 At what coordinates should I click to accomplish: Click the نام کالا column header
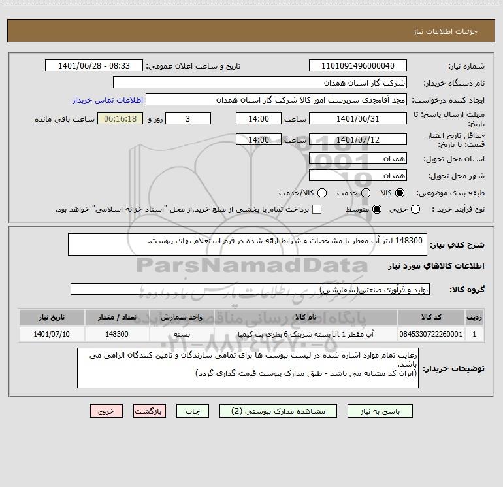pos(306,317)
